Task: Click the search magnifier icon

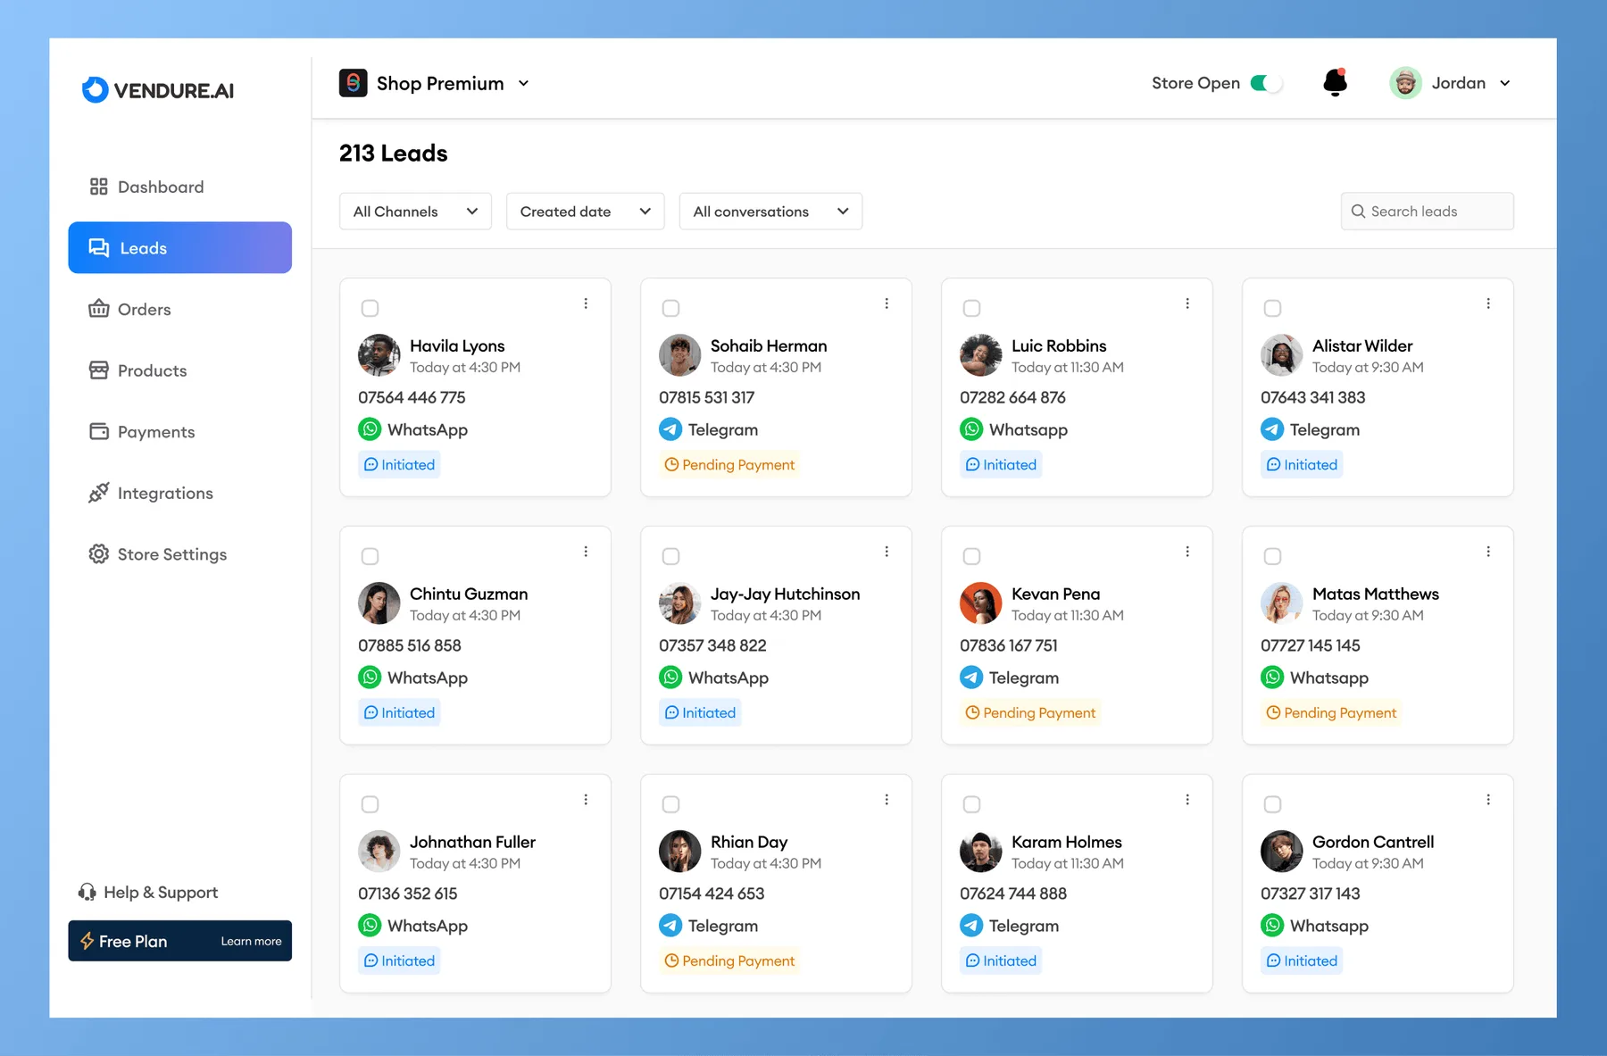Action: point(1358,212)
